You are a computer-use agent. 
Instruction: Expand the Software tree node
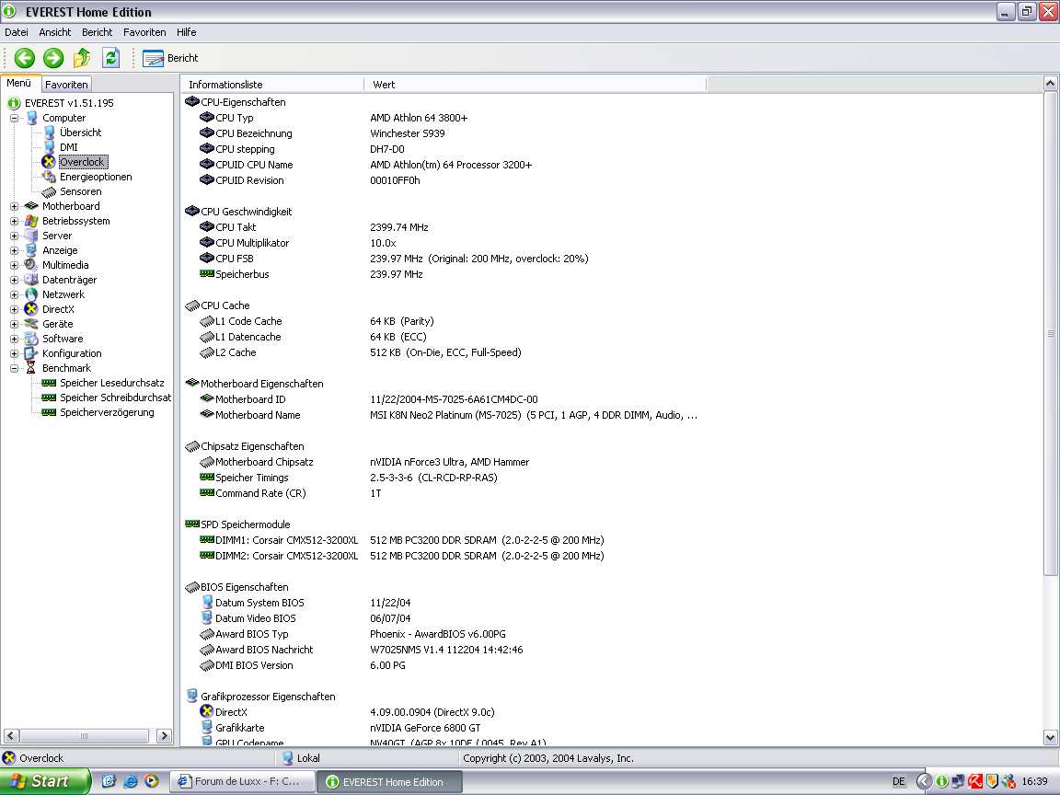[x=14, y=339]
